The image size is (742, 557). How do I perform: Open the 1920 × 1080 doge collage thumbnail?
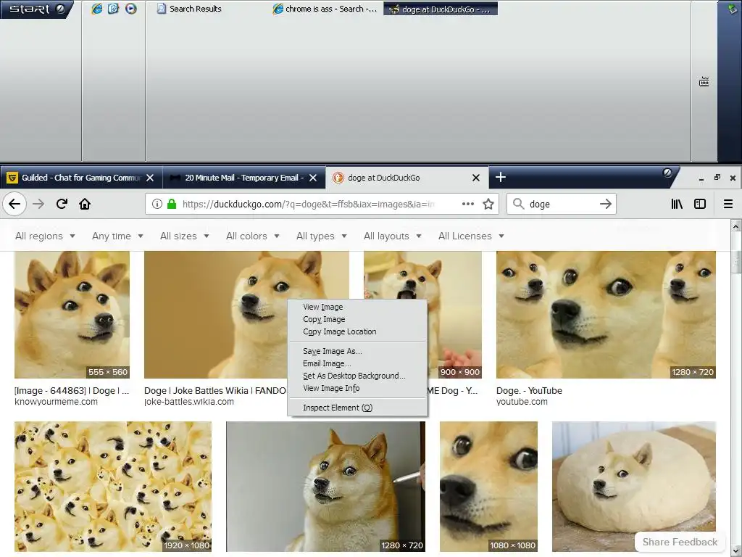point(113,487)
